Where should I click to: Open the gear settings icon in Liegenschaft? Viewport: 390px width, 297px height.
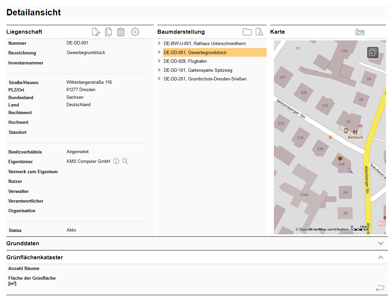pos(135,32)
